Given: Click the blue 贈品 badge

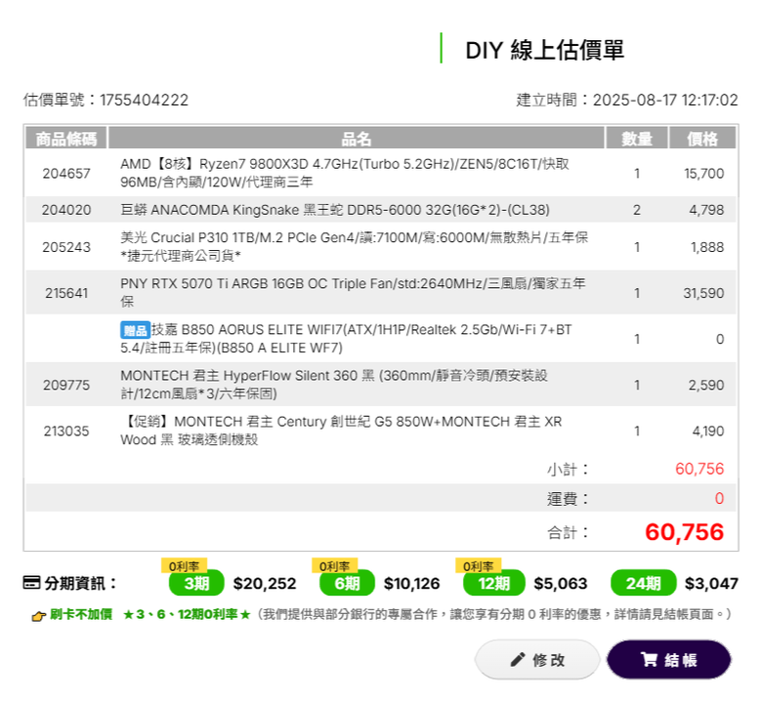Looking at the screenshot, I should [135, 330].
